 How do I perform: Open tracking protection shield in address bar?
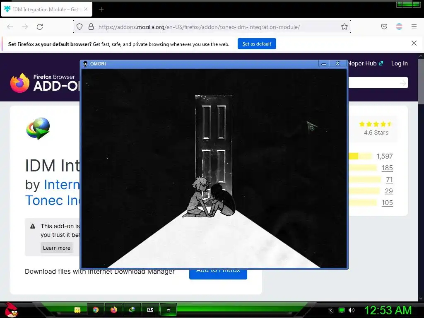coord(79,26)
